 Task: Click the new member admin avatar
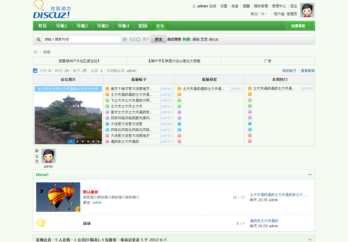(x=48, y=156)
